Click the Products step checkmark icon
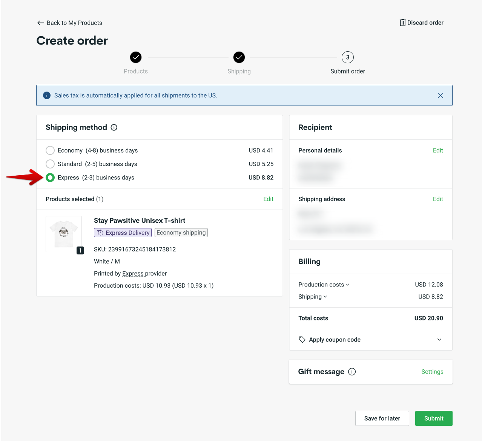The image size is (482, 441). 135,57
